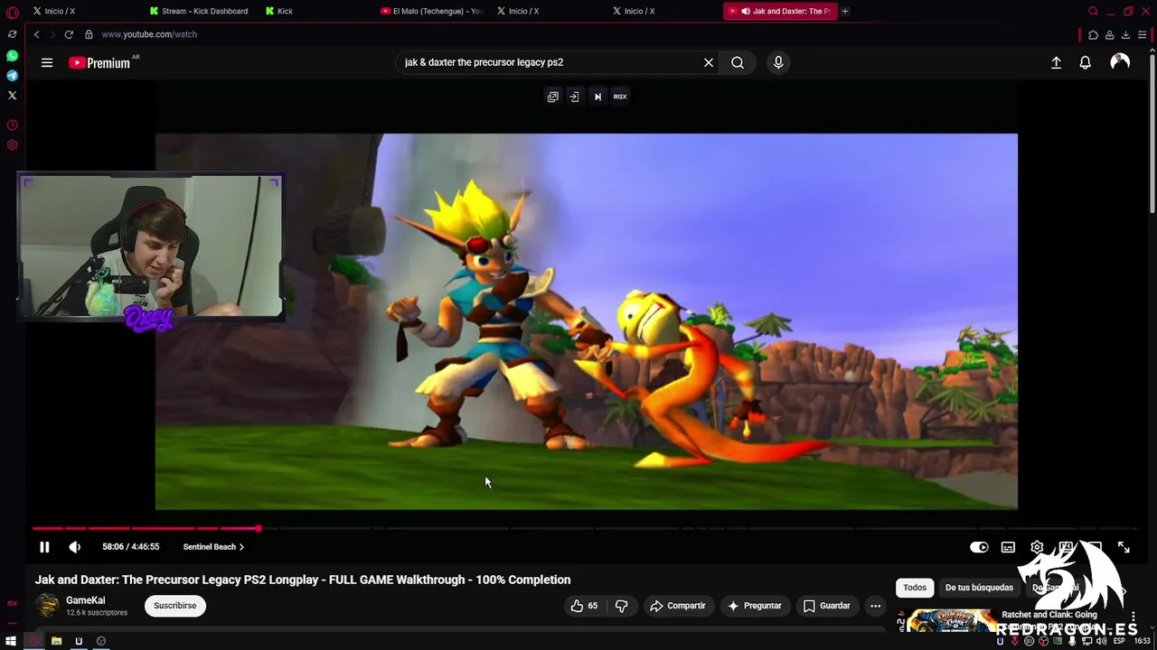1157x650 pixels.
Task: Select the De tus búsquedas chip
Action: pyautogui.click(x=979, y=588)
